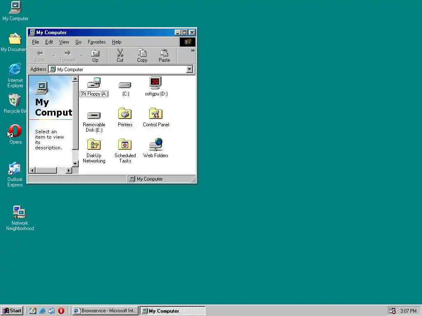Screen dimensions: 422x316
Task: Maximize the My Computer window
Action: tap(184, 33)
